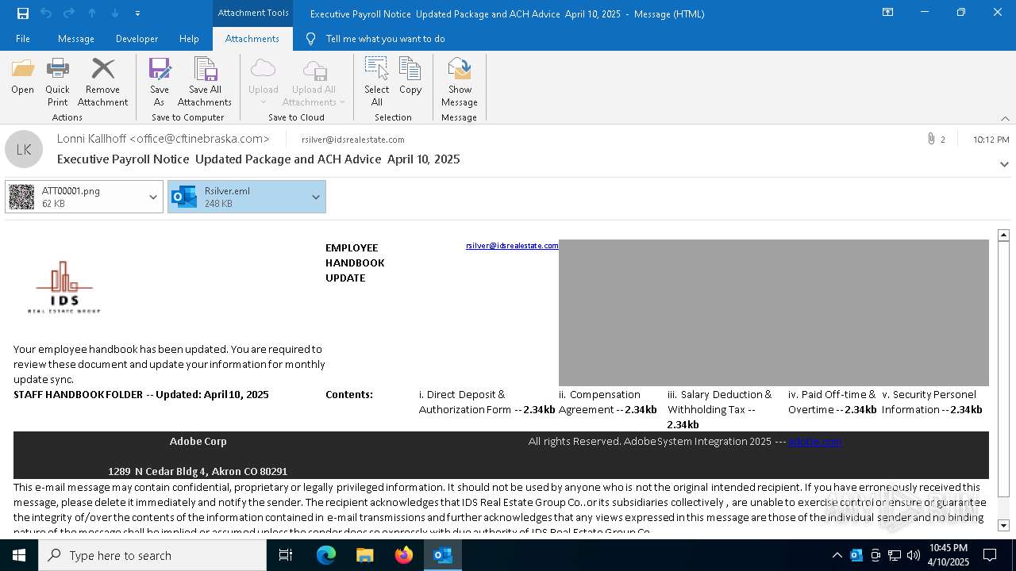Click the Redo arrow in quick access toolbar
Image resolution: width=1016 pixels, height=571 pixels.
click(69, 13)
